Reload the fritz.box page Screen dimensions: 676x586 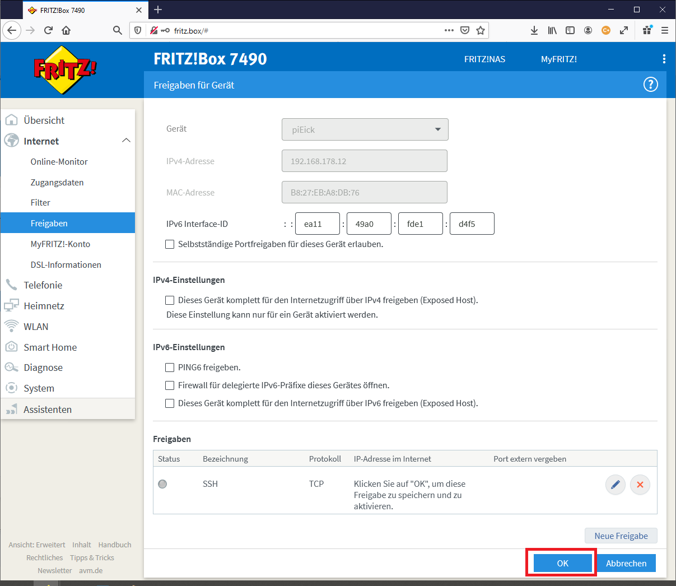pos(48,30)
